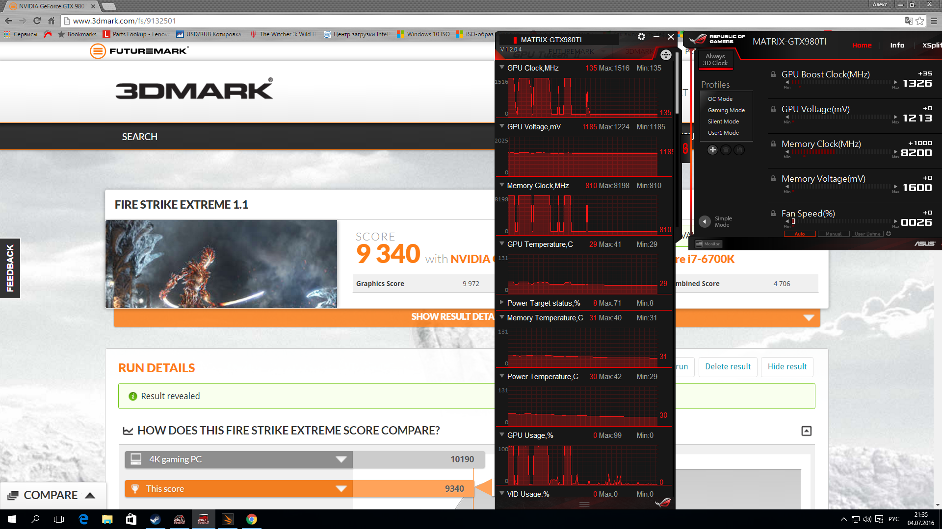This screenshot has height=529, width=942.
Task: Collapse the GPU Voltage,mV graph
Action: coord(502,126)
